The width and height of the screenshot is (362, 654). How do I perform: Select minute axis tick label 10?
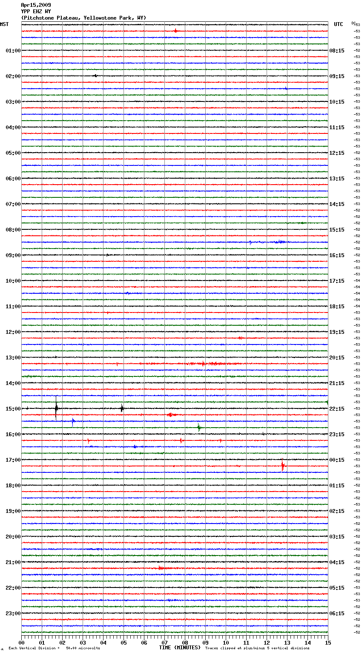point(226,642)
